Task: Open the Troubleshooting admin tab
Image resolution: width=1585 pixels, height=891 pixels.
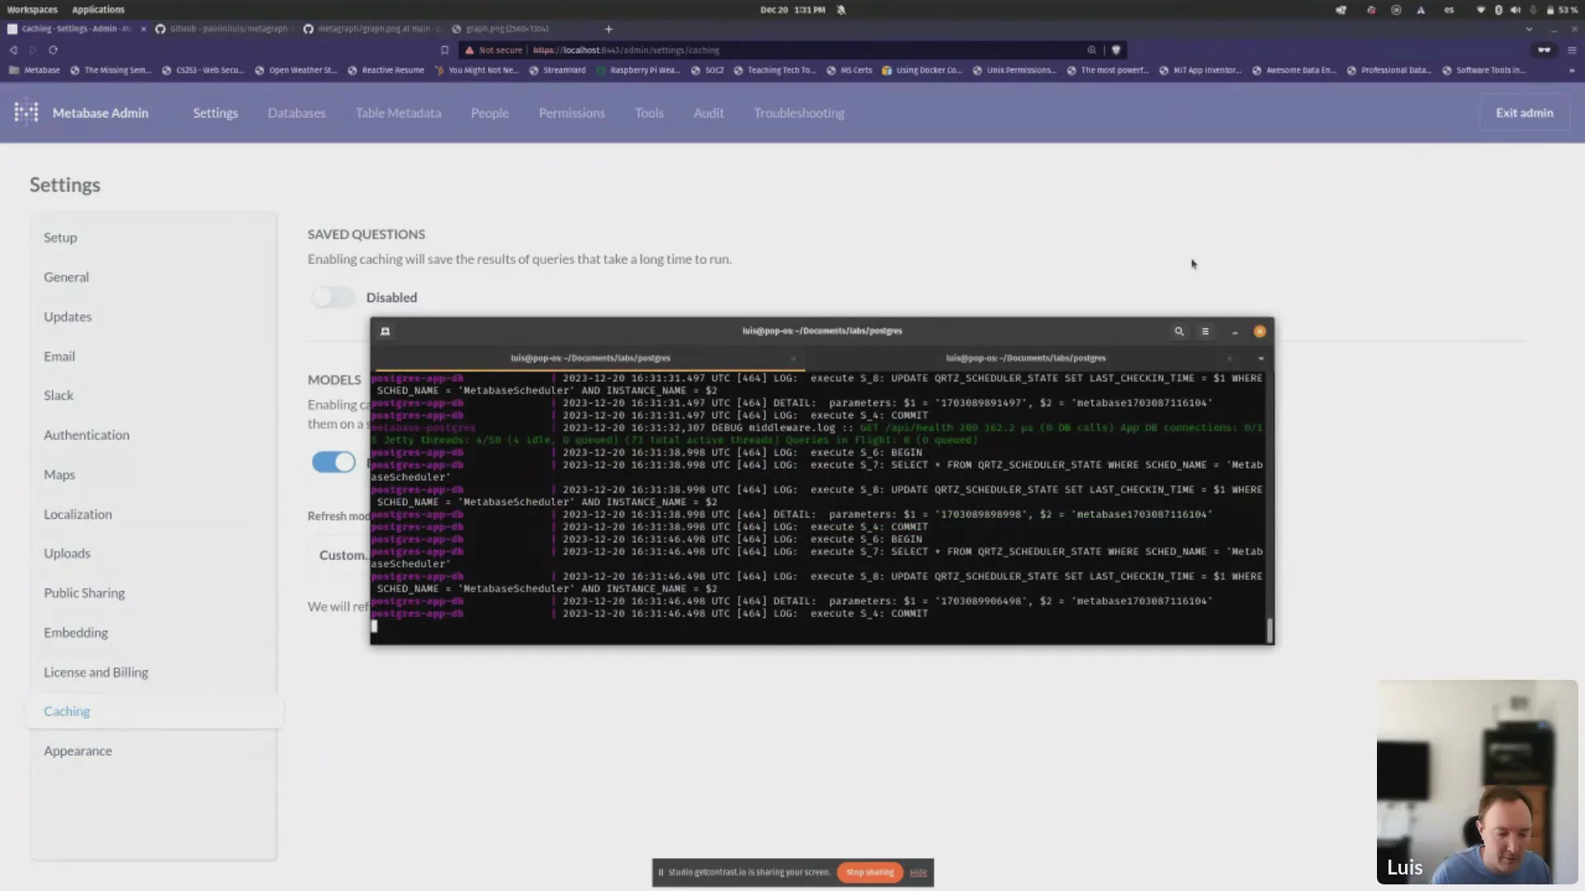Action: coord(799,113)
